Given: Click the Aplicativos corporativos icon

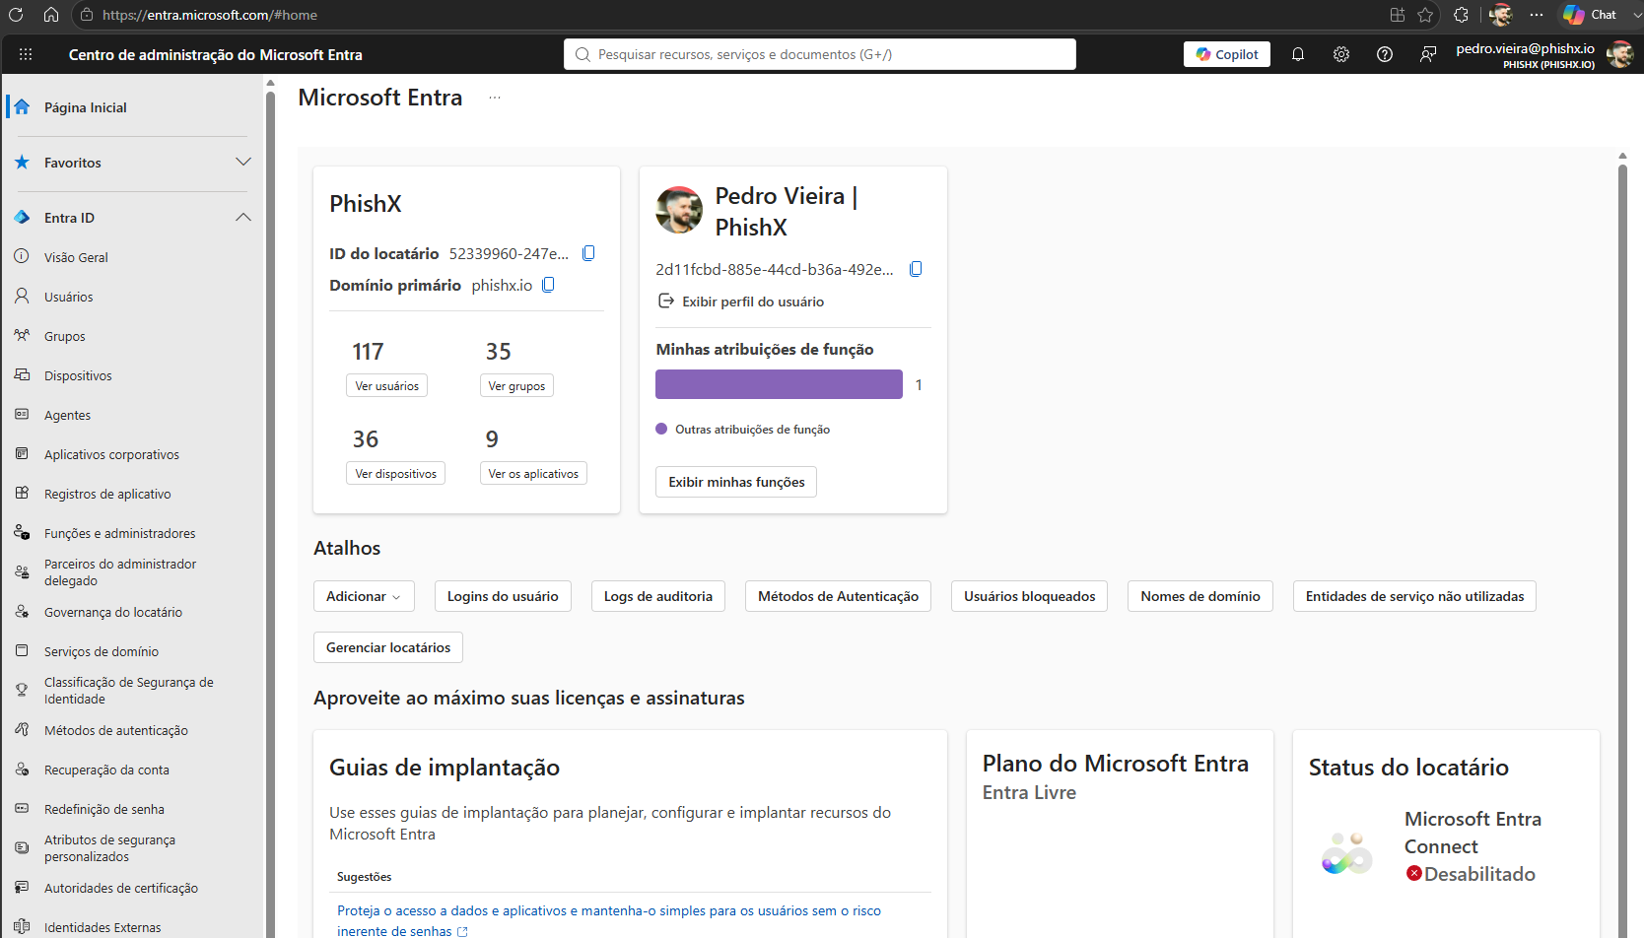Looking at the screenshot, I should point(22,453).
